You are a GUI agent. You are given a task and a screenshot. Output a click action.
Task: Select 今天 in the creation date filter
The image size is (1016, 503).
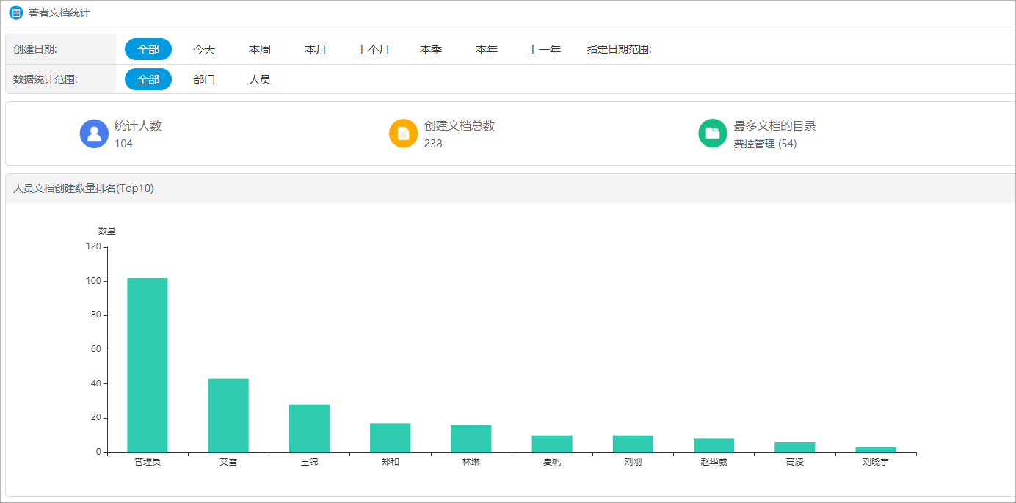tap(204, 48)
